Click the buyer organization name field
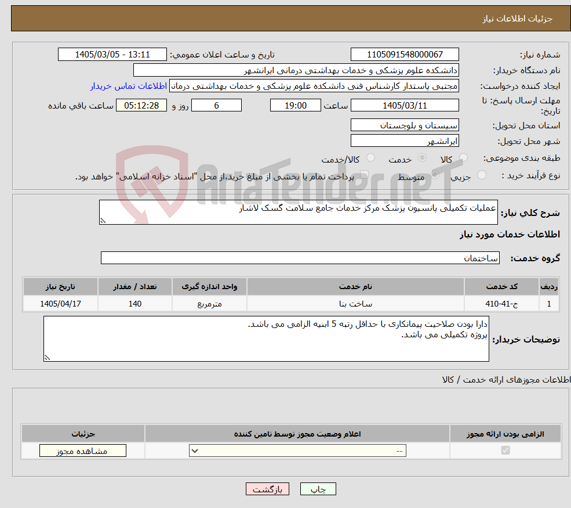The width and height of the screenshot is (571, 508). [296, 70]
